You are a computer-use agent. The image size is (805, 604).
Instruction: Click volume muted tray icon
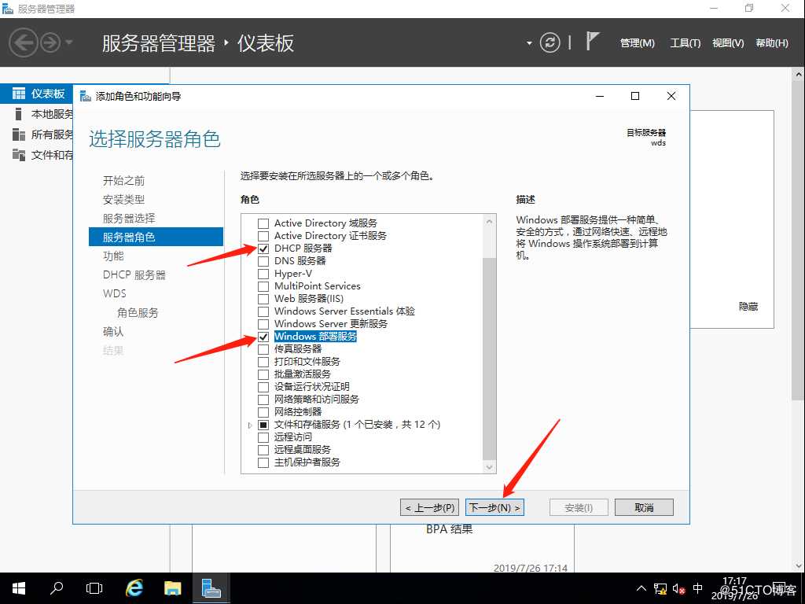point(678,588)
